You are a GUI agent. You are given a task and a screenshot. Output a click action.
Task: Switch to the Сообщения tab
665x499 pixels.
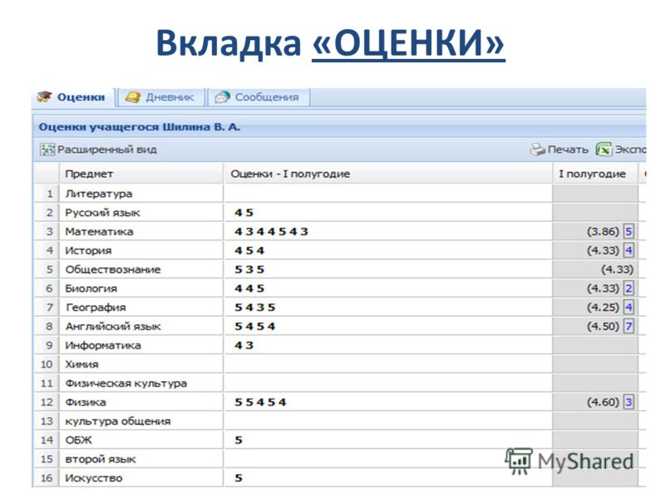[x=259, y=97]
